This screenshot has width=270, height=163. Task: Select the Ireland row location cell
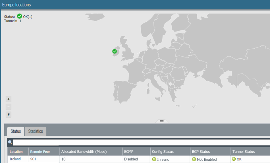tap(15, 159)
